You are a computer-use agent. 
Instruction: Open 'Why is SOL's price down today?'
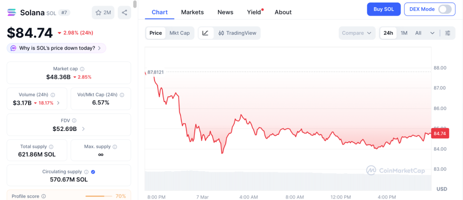pyautogui.click(x=57, y=48)
